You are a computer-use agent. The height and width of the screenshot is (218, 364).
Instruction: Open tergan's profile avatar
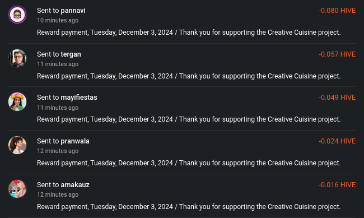(17, 58)
